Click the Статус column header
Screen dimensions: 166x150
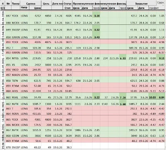coord(68,4)
